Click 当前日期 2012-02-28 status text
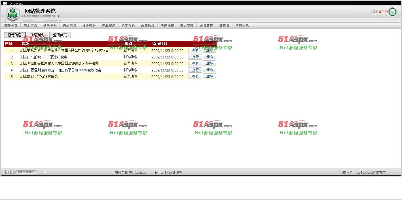The height and width of the screenshot is (200, 402). tap(363, 172)
